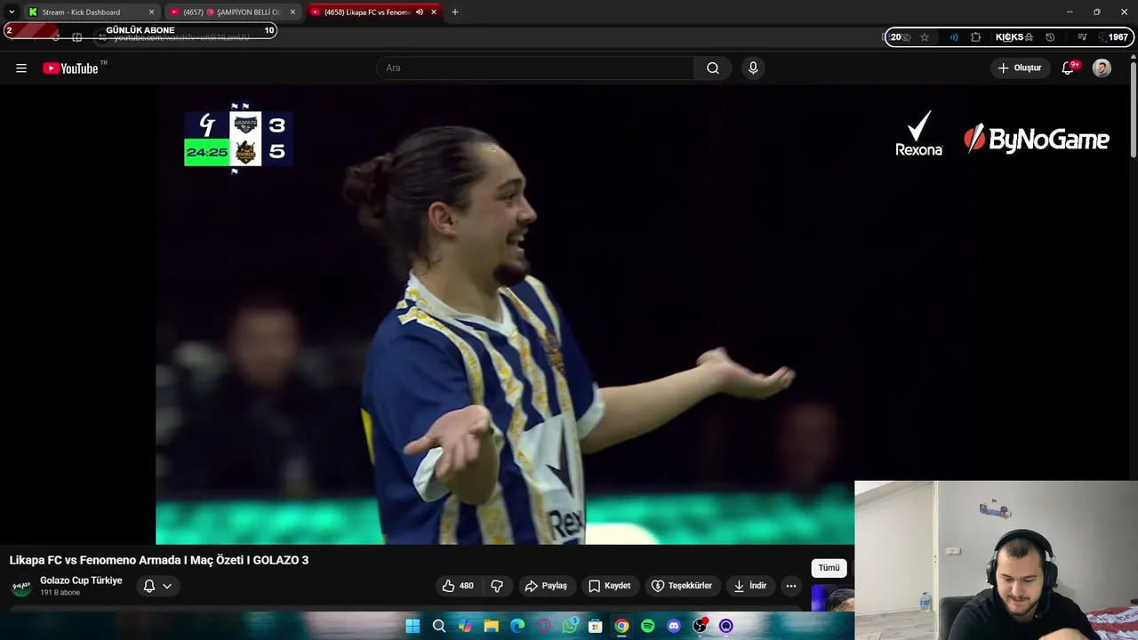Like the video with 480 likes
The image size is (1138, 640).
point(458,586)
